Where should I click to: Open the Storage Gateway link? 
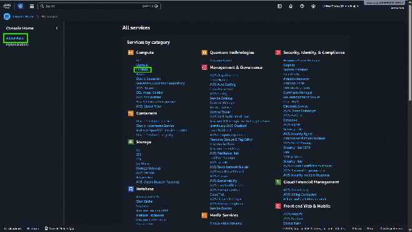pyautogui.click(x=149, y=168)
